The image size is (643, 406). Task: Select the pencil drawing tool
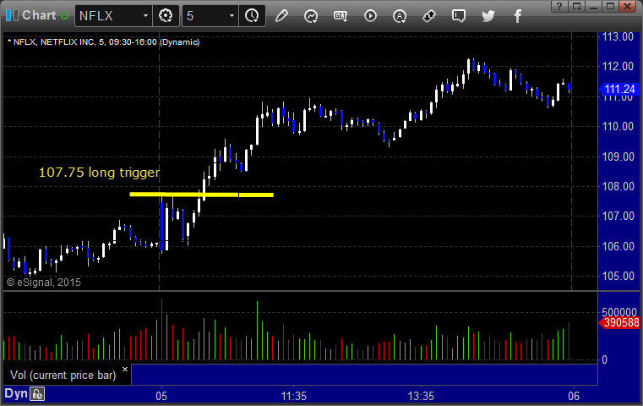click(x=281, y=16)
